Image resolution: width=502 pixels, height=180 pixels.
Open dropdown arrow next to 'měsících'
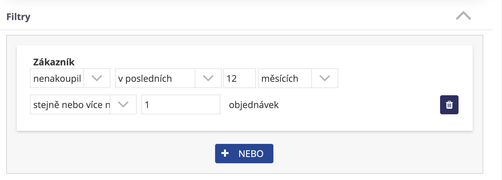point(325,78)
